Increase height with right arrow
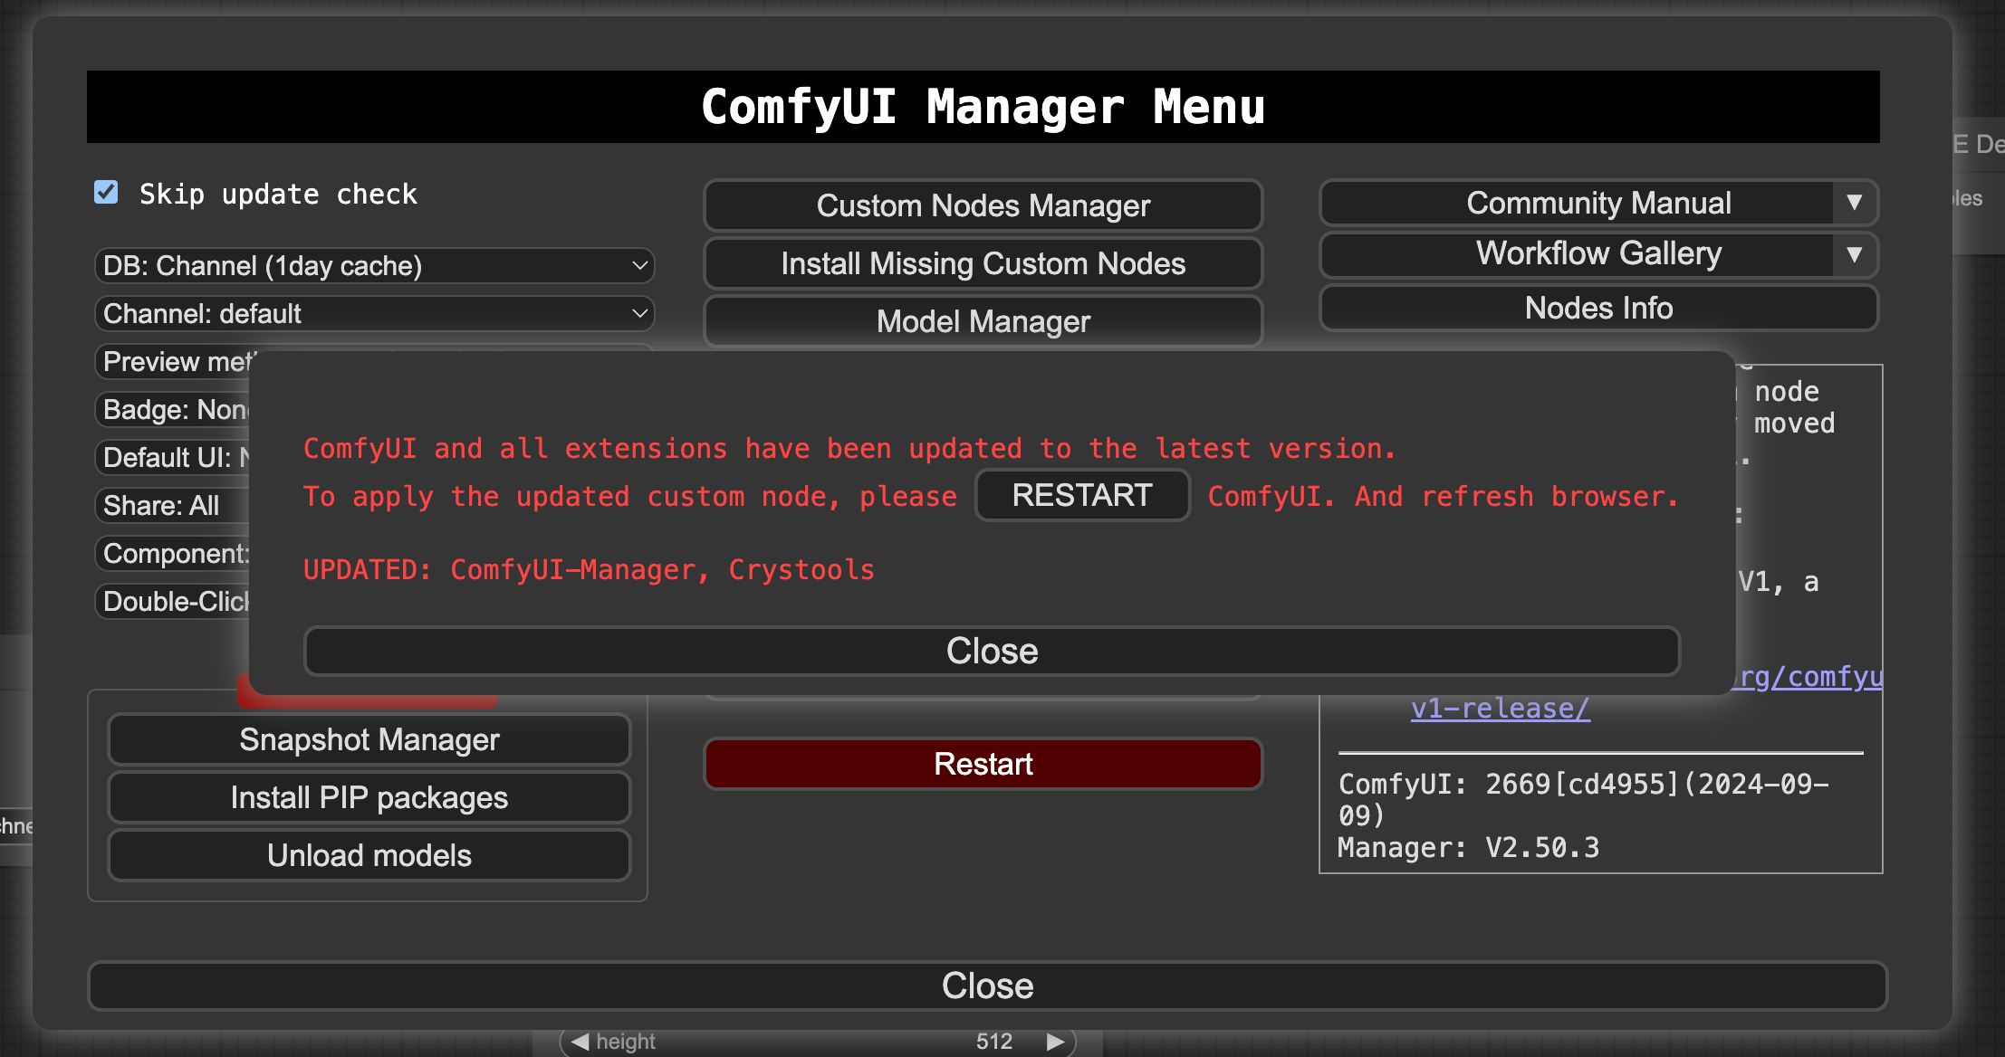This screenshot has height=1057, width=2005. pyautogui.click(x=1055, y=1042)
